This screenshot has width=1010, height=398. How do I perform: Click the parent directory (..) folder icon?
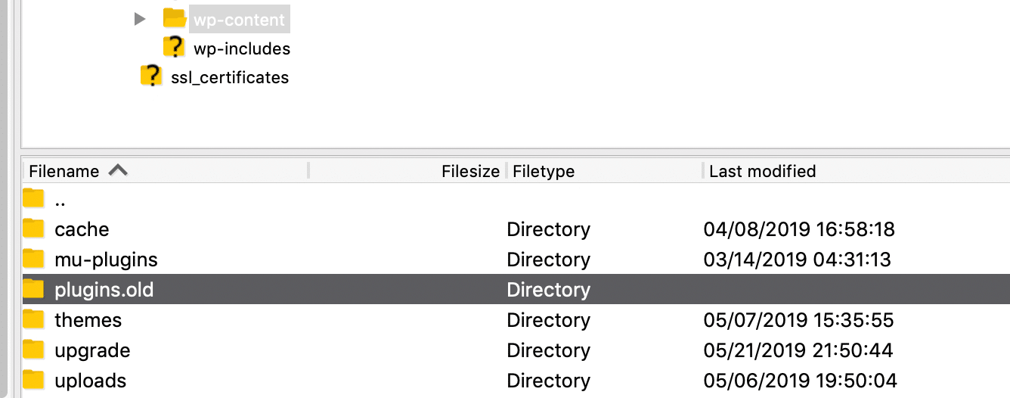(x=33, y=200)
